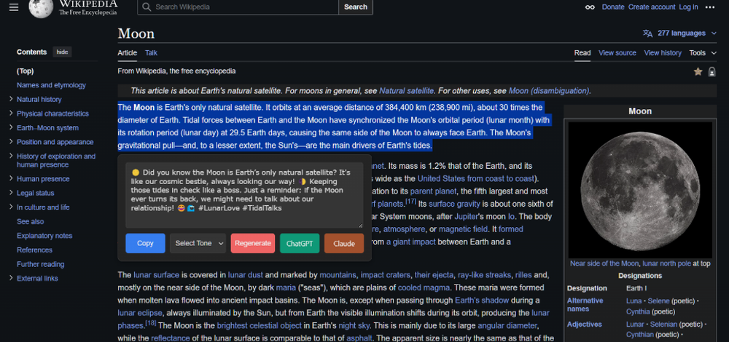The height and width of the screenshot is (342, 729).
Task: Expand the Earth–Moon system section
Action: [x=11, y=127]
